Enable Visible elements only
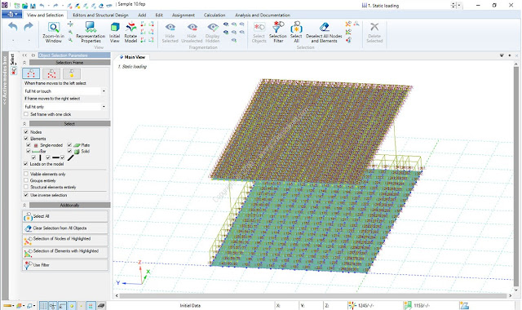This screenshot has height=310, width=522. (26, 174)
